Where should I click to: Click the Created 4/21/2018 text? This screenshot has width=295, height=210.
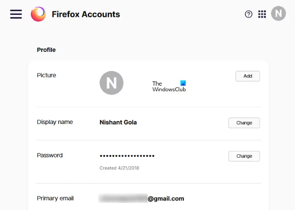pyautogui.click(x=119, y=168)
